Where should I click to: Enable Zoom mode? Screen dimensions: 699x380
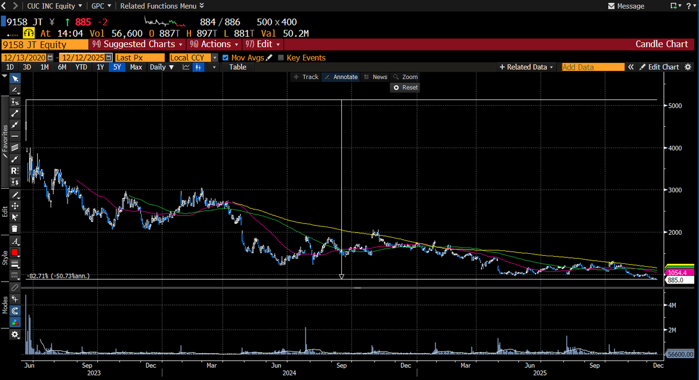(405, 77)
